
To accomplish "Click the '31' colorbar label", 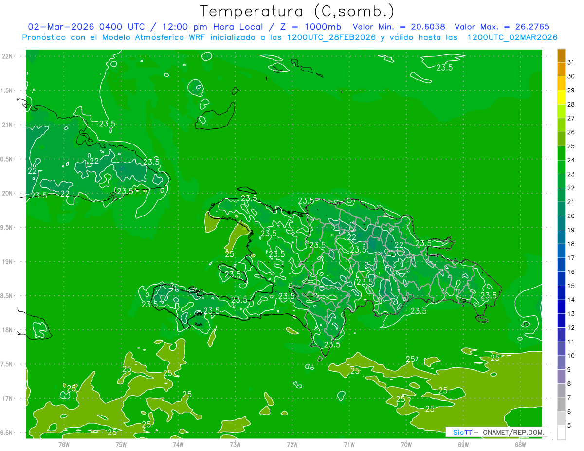I will [571, 62].
